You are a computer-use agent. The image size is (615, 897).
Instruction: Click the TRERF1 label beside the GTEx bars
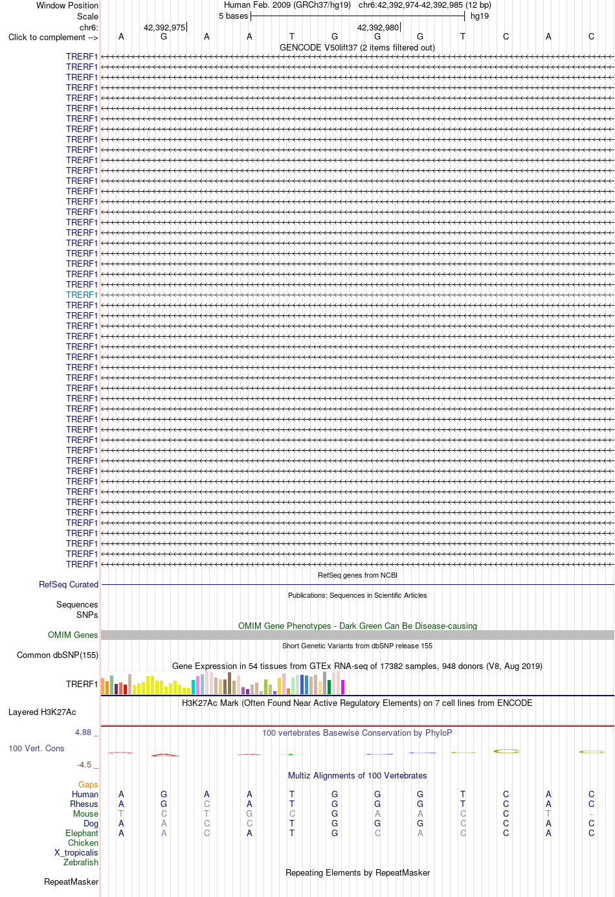[x=82, y=684]
